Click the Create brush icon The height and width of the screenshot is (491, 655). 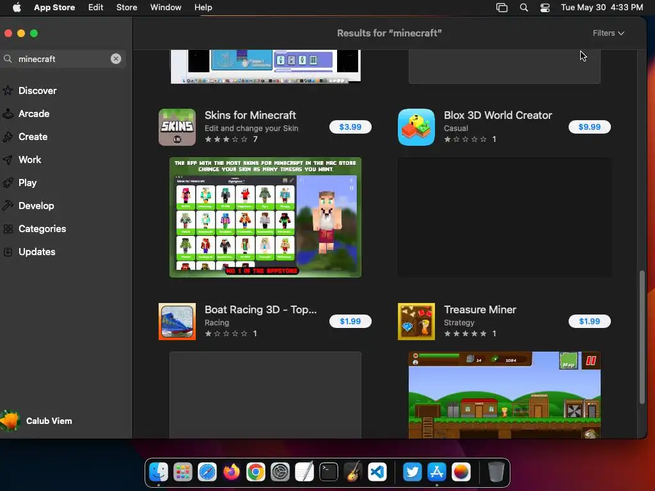pyautogui.click(x=8, y=137)
